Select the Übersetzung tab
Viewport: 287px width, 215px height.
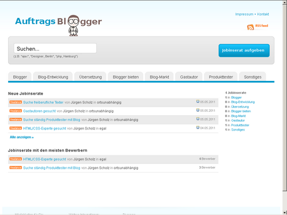(90, 77)
